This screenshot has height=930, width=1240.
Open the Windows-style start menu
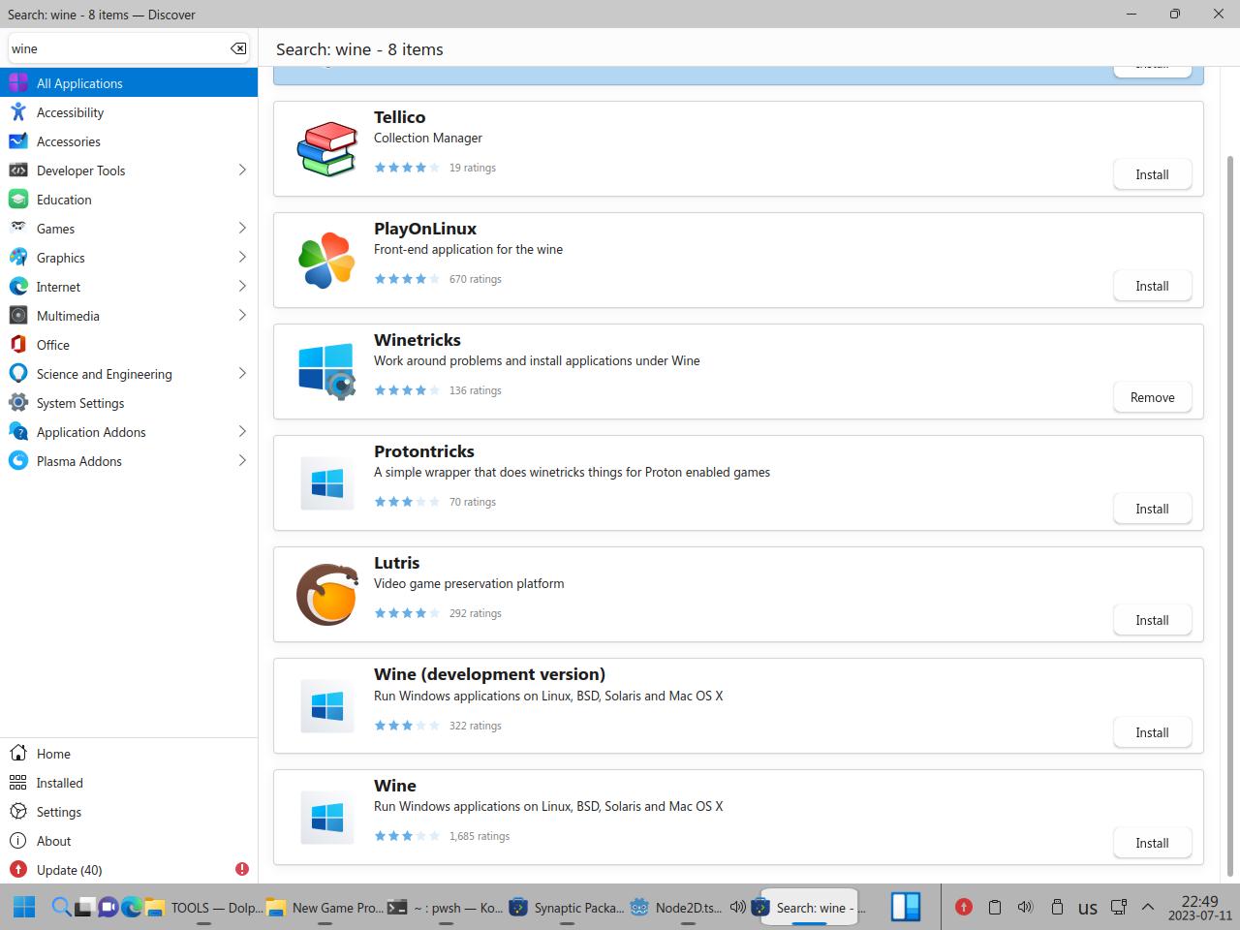click(24, 907)
